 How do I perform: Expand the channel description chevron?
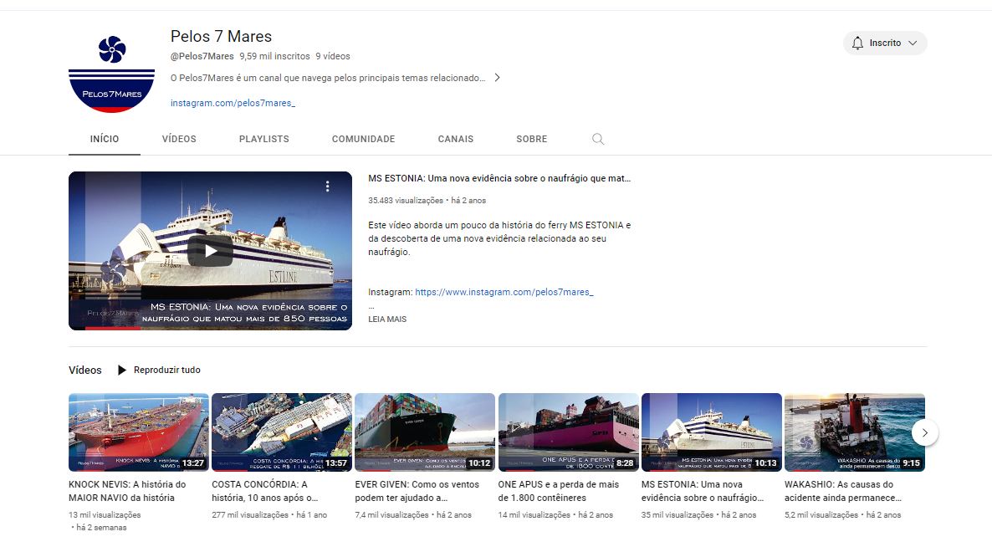click(498, 78)
